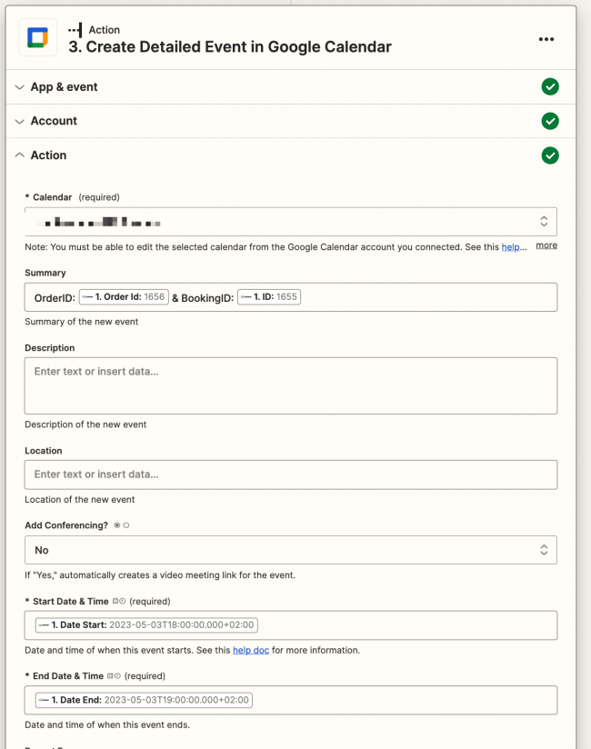Select the Date Start data pill
Screen dimensions: 591x749
click(x=146, y=625)
